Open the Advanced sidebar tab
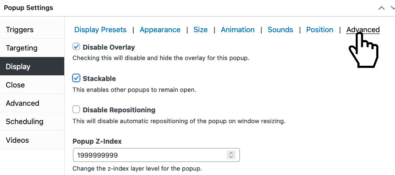Viewport: 395px width, 175px height. 32,103
